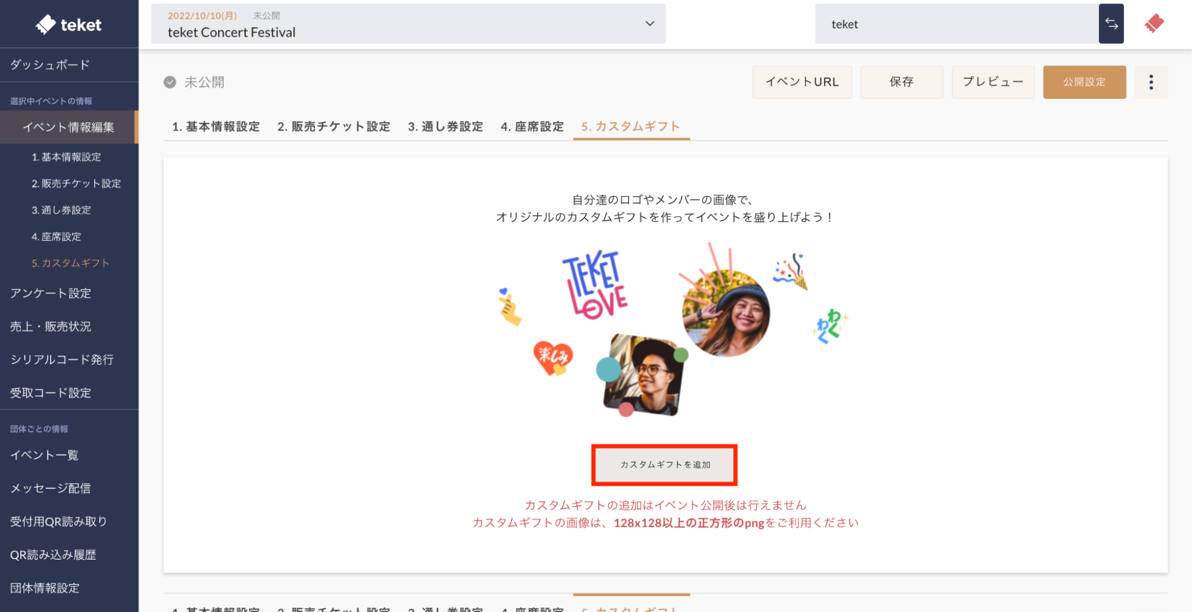This screenshot has width=1192, height=612.
Task: Click the woman's circular photo sticker
Action: pyautogui.click(x=726, y=313)
